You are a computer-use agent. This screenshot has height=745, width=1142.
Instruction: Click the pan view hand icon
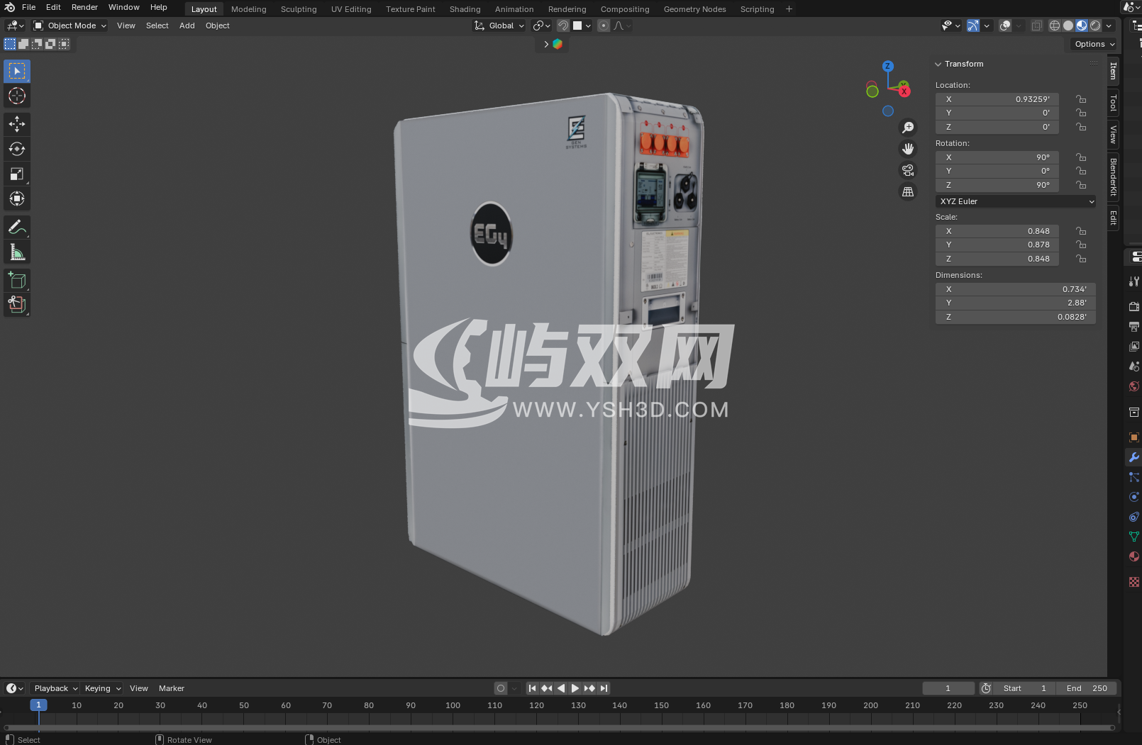[x=908, y=149]
